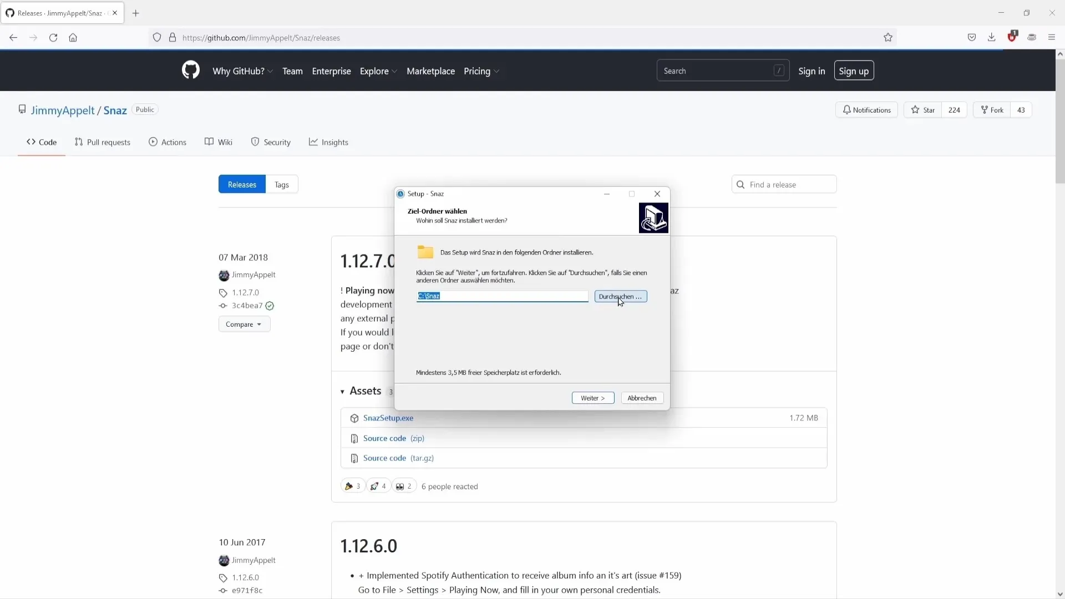1065x599 pixels.
Task: Open the browser home icon
Action: 73,38
